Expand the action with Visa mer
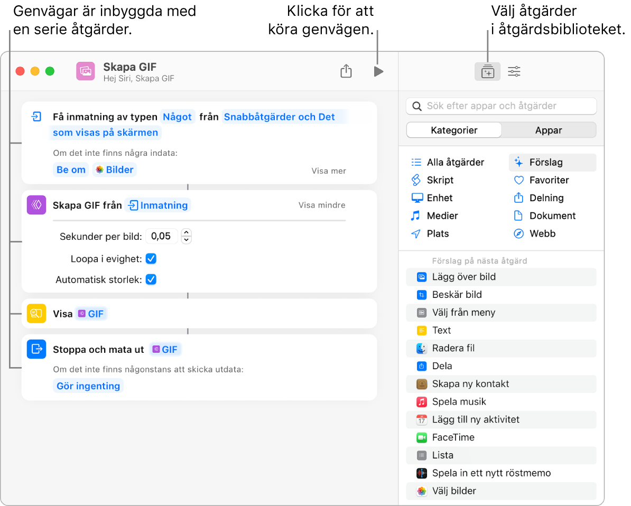Image resolution: width=631 pixels, height=506 pixels. click(x=328, y=171)
